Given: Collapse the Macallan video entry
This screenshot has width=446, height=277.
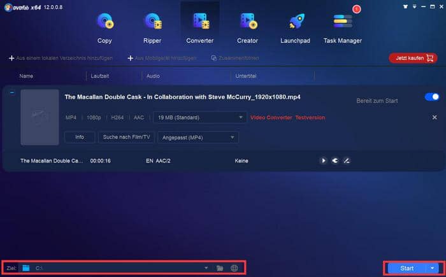Looking at the screenshot, I should 12,93.
